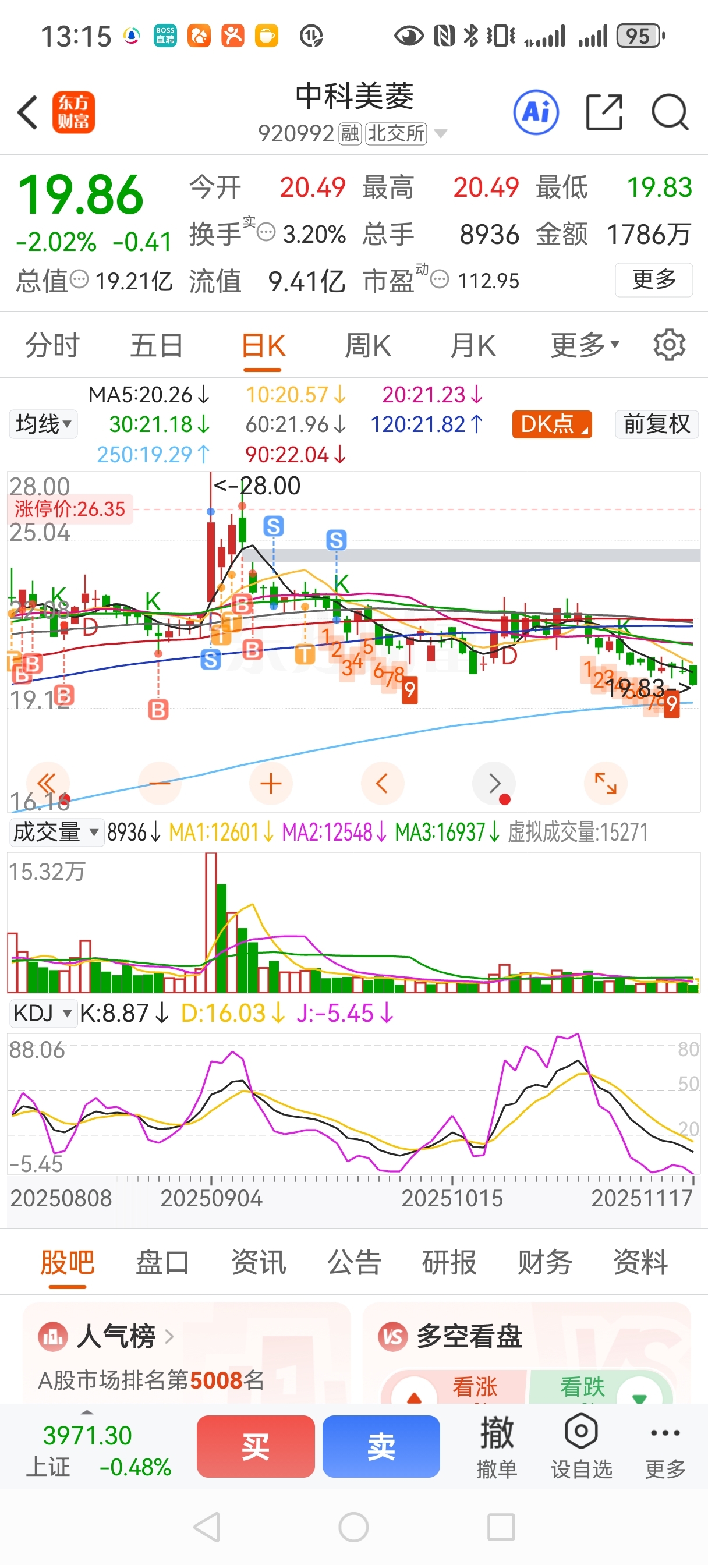Viewport: 708px width, 1565px height.
Task: Switch to 五日 chart tab
Action: click(x=156, y=345)
